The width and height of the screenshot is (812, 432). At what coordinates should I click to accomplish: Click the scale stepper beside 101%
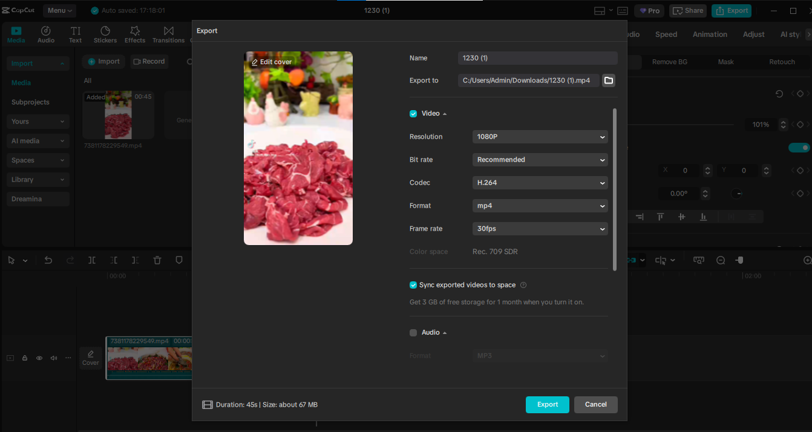pyautogui.click(x=784, y=125)
